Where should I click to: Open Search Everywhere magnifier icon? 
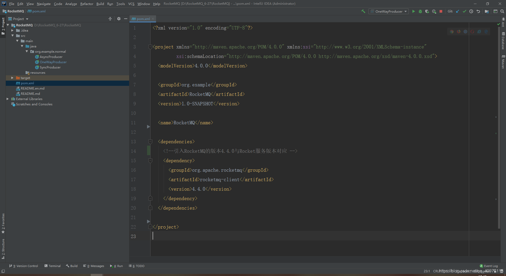[502, 11]
